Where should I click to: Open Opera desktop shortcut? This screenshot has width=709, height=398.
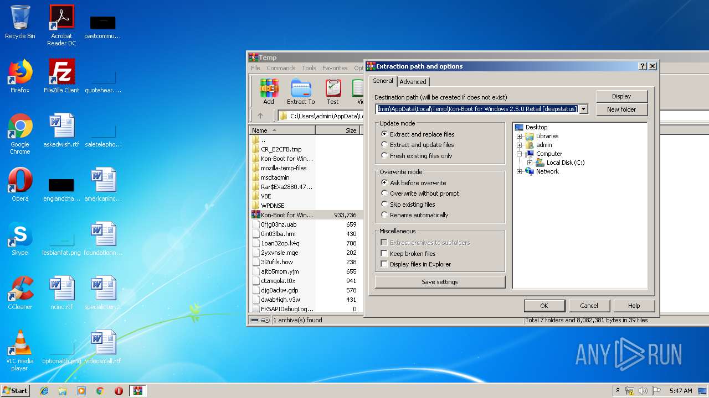pyautogui.click(x=20, y=185)
